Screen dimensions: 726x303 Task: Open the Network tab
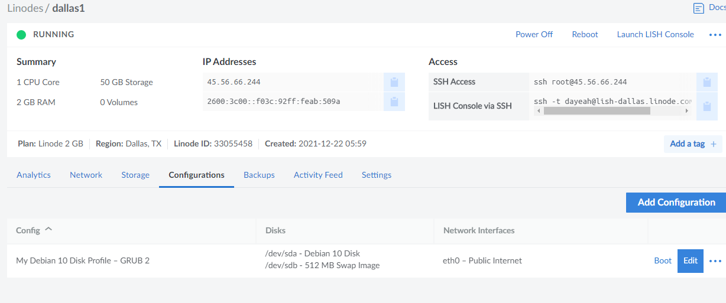pos(86,175)
